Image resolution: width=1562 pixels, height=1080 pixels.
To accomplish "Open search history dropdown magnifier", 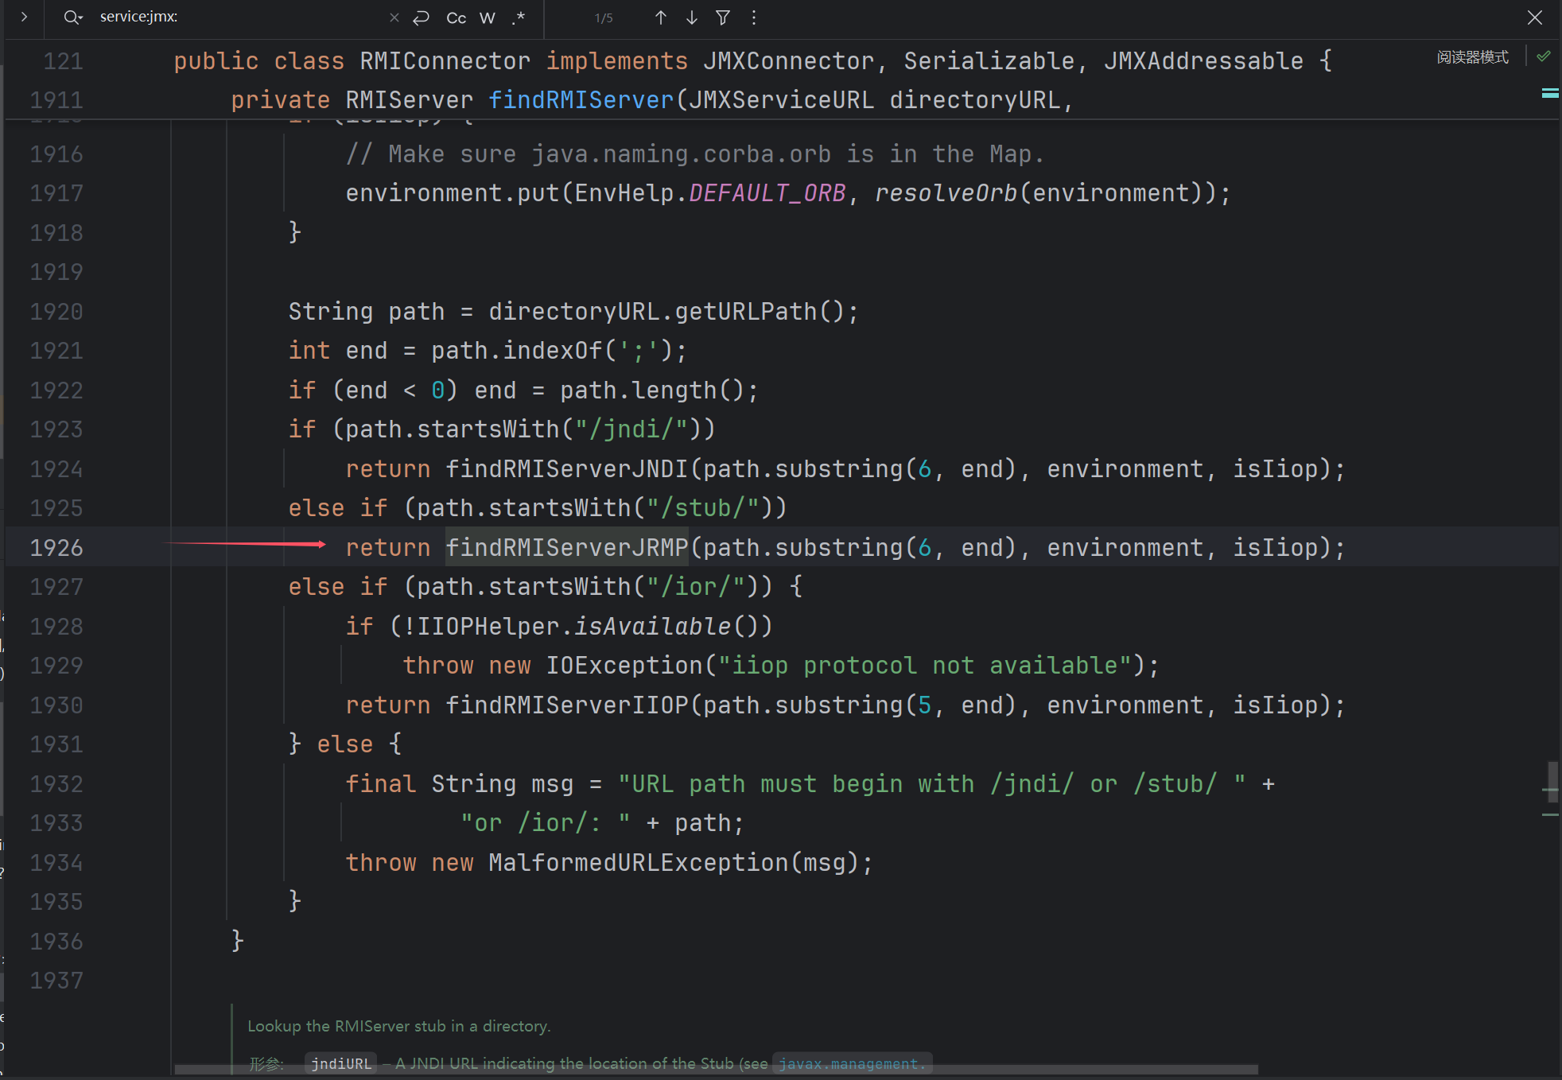I will pyautogui.click(x=73, y=17).
